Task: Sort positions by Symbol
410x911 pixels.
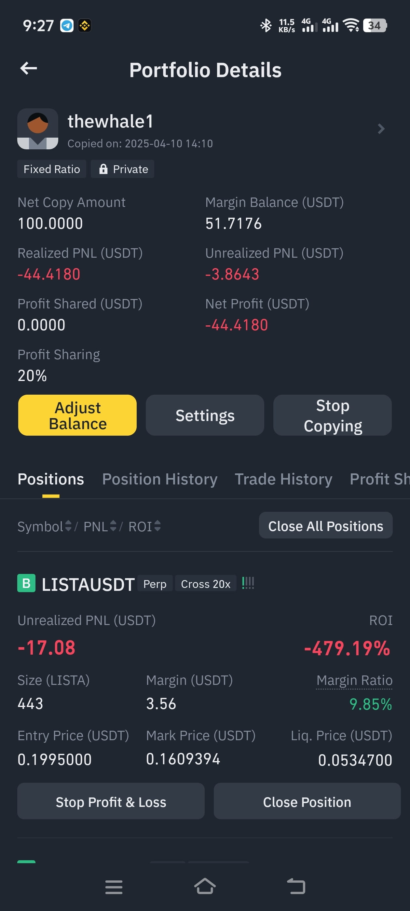Action: click(45, 526)
